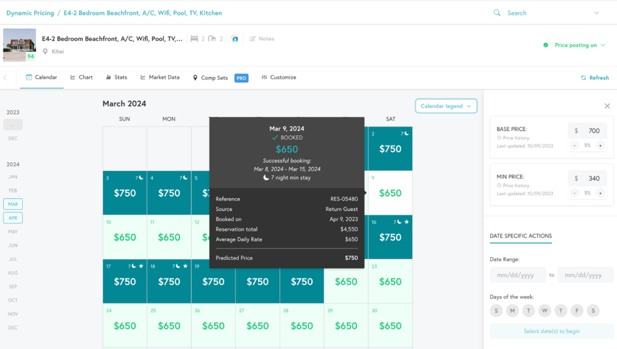Image resolution: width=617 pixels, height=349 pixels.
Task: Open Price history under Base Price
Action: 516,138
